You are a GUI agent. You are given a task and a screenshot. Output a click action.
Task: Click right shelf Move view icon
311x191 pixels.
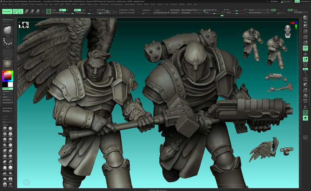click(x=305, y=85)
